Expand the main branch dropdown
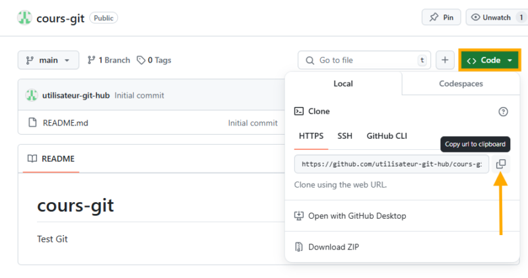This screenshot has width=528, height=278. 48,60
